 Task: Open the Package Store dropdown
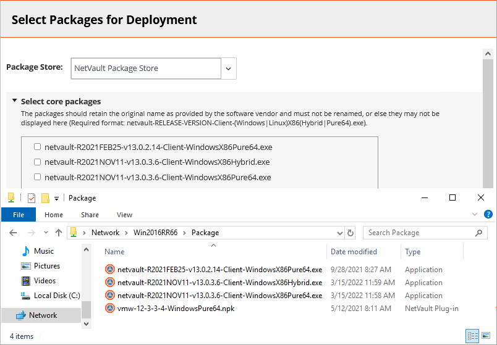pyautogui.click(x=228, y=69)
